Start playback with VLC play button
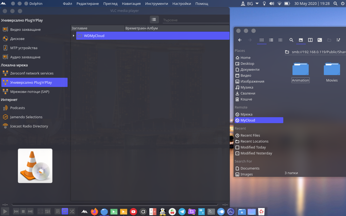Image resolution: width=346 pixels, height=216 pixels. [x=5, y=211]
